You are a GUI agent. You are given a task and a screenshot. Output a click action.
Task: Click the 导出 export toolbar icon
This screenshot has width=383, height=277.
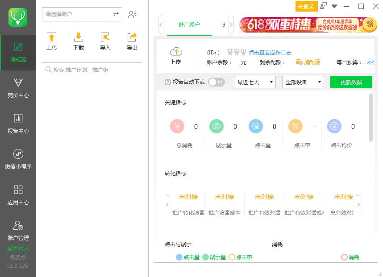(x=132, y=41)
